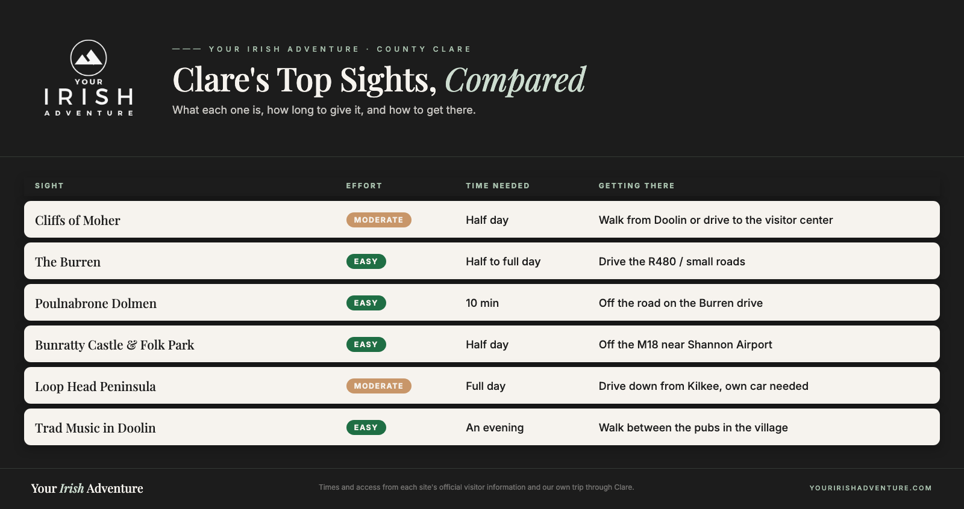Select the Effort column header
This screenshot has height=509, width=964.
click(x=364, y=186)
